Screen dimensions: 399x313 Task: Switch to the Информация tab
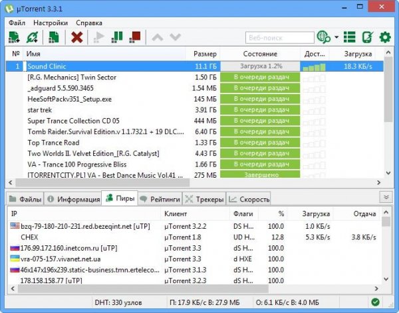pyautogui.click(x=73, y=200)
